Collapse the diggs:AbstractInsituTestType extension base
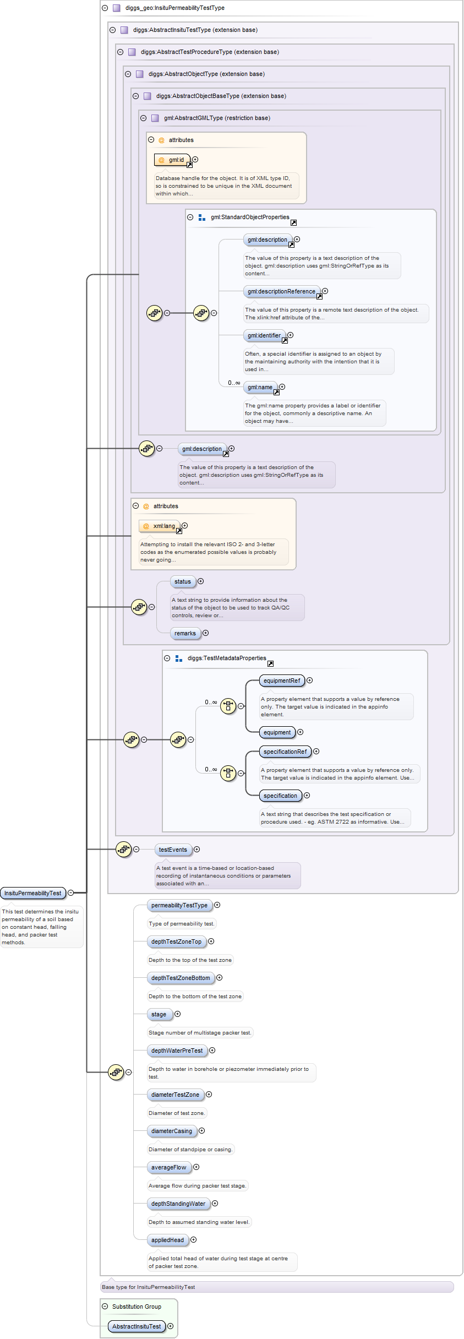 112,30
